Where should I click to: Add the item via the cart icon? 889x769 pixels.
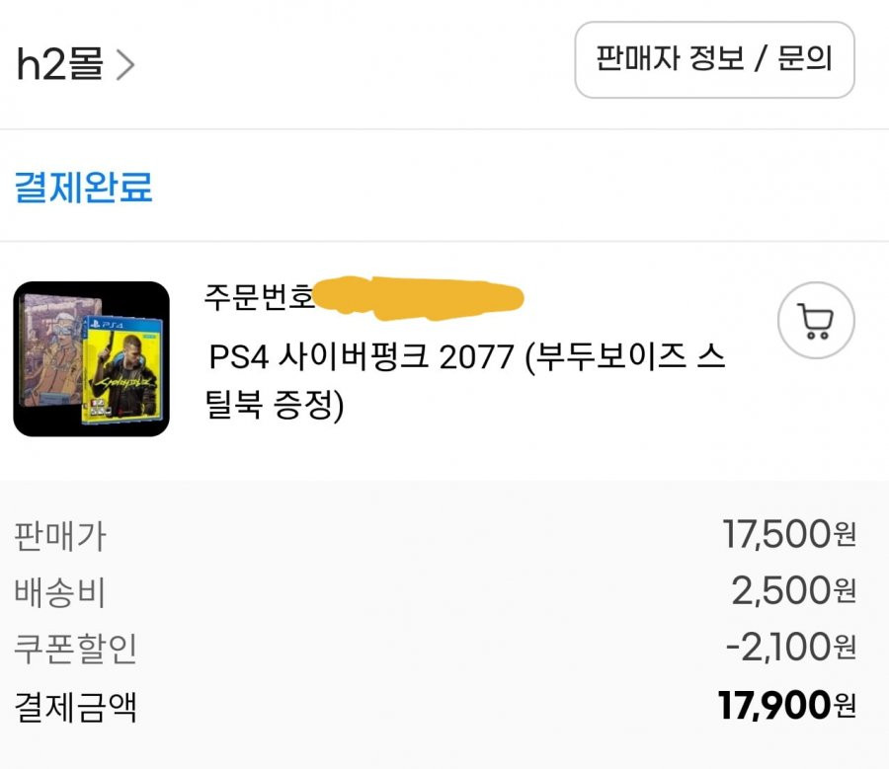coord(816,321)
